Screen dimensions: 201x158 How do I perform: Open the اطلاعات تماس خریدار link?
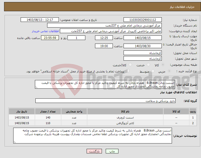click(x=45, y=31)
